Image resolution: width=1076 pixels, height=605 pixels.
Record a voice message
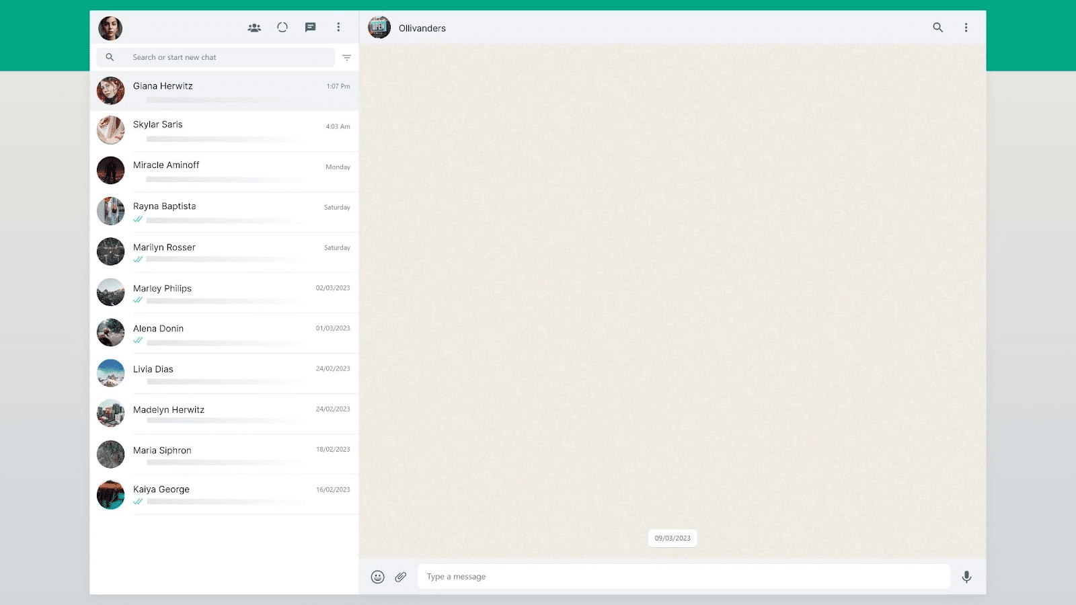coord(966,576)
